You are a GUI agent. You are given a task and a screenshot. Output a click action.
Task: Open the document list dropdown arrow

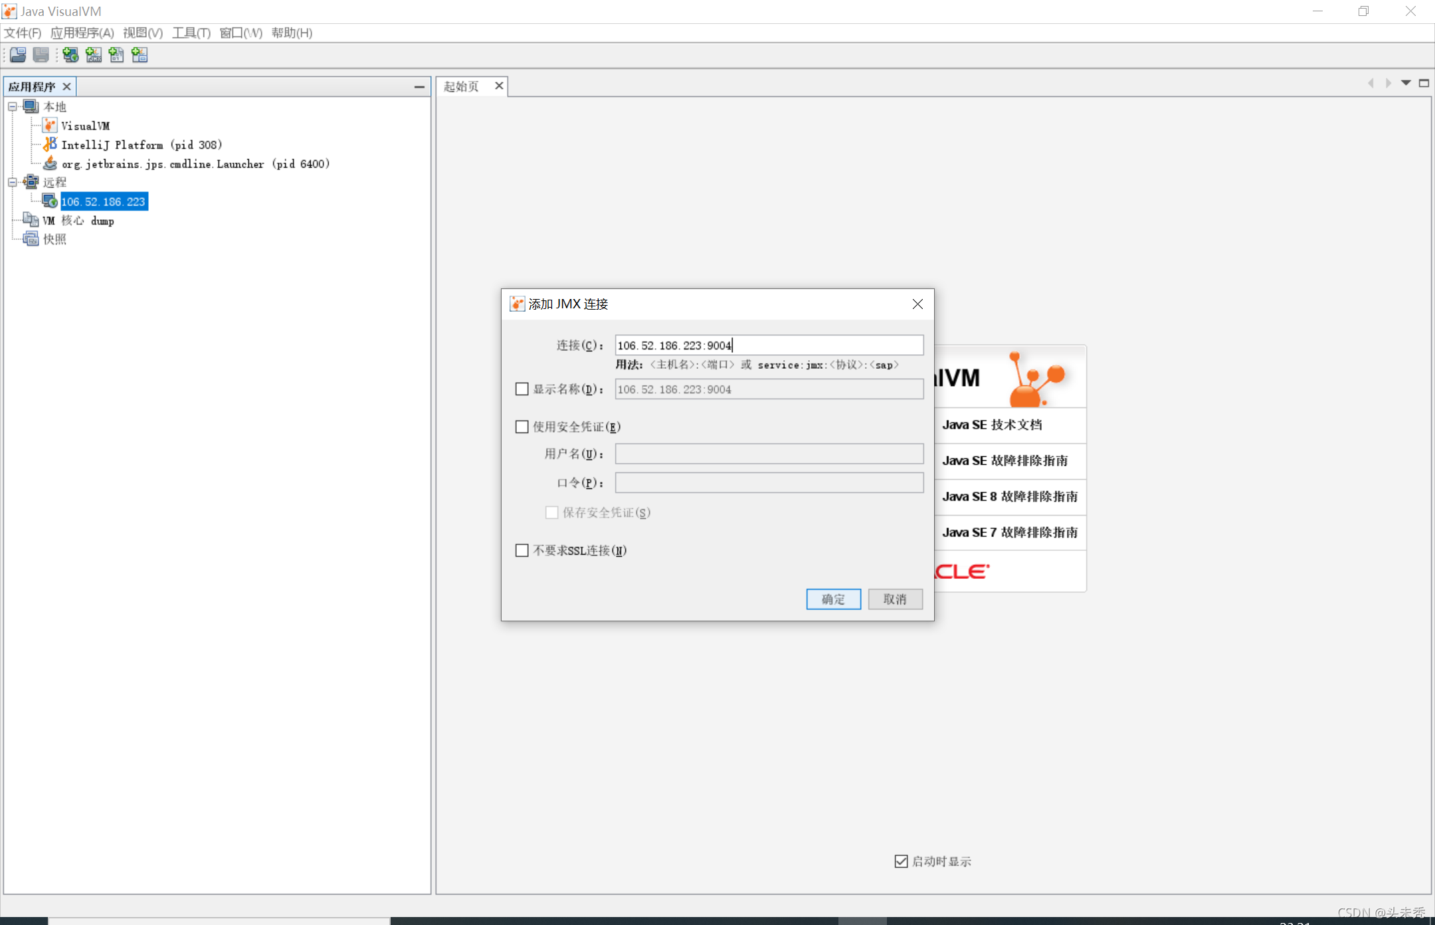1406,83
